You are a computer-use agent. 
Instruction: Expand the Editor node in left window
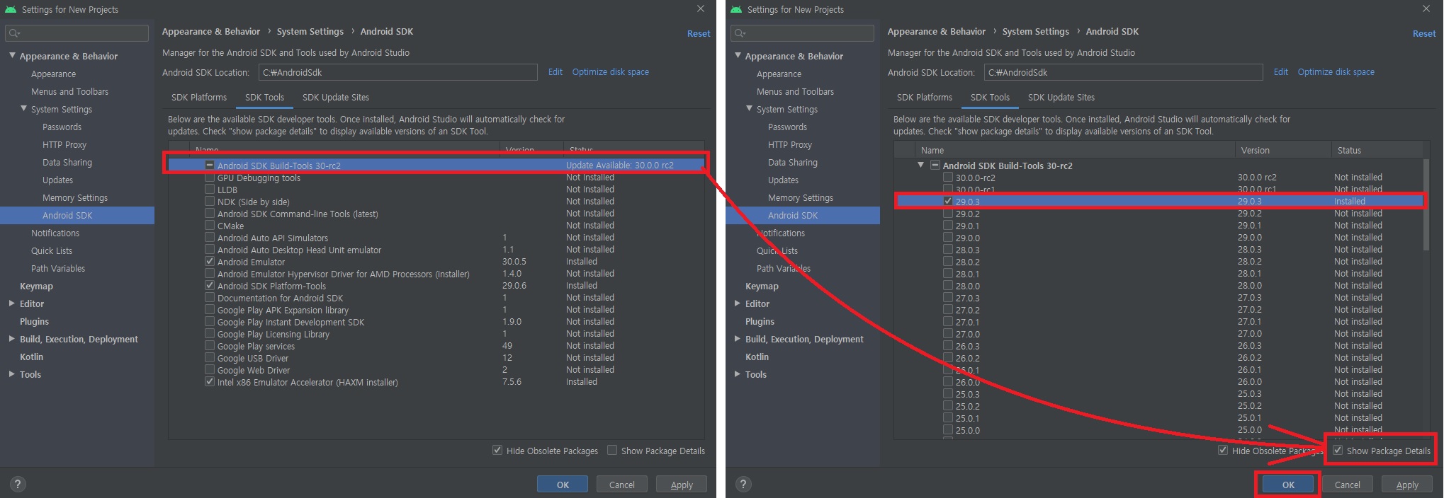tap(12, 303)
